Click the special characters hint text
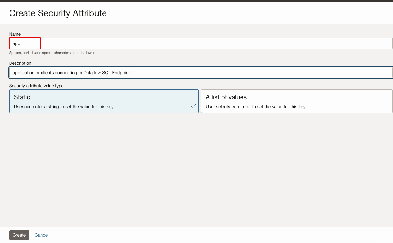Viewport: 393px width, 243px height. pos(53,53)
